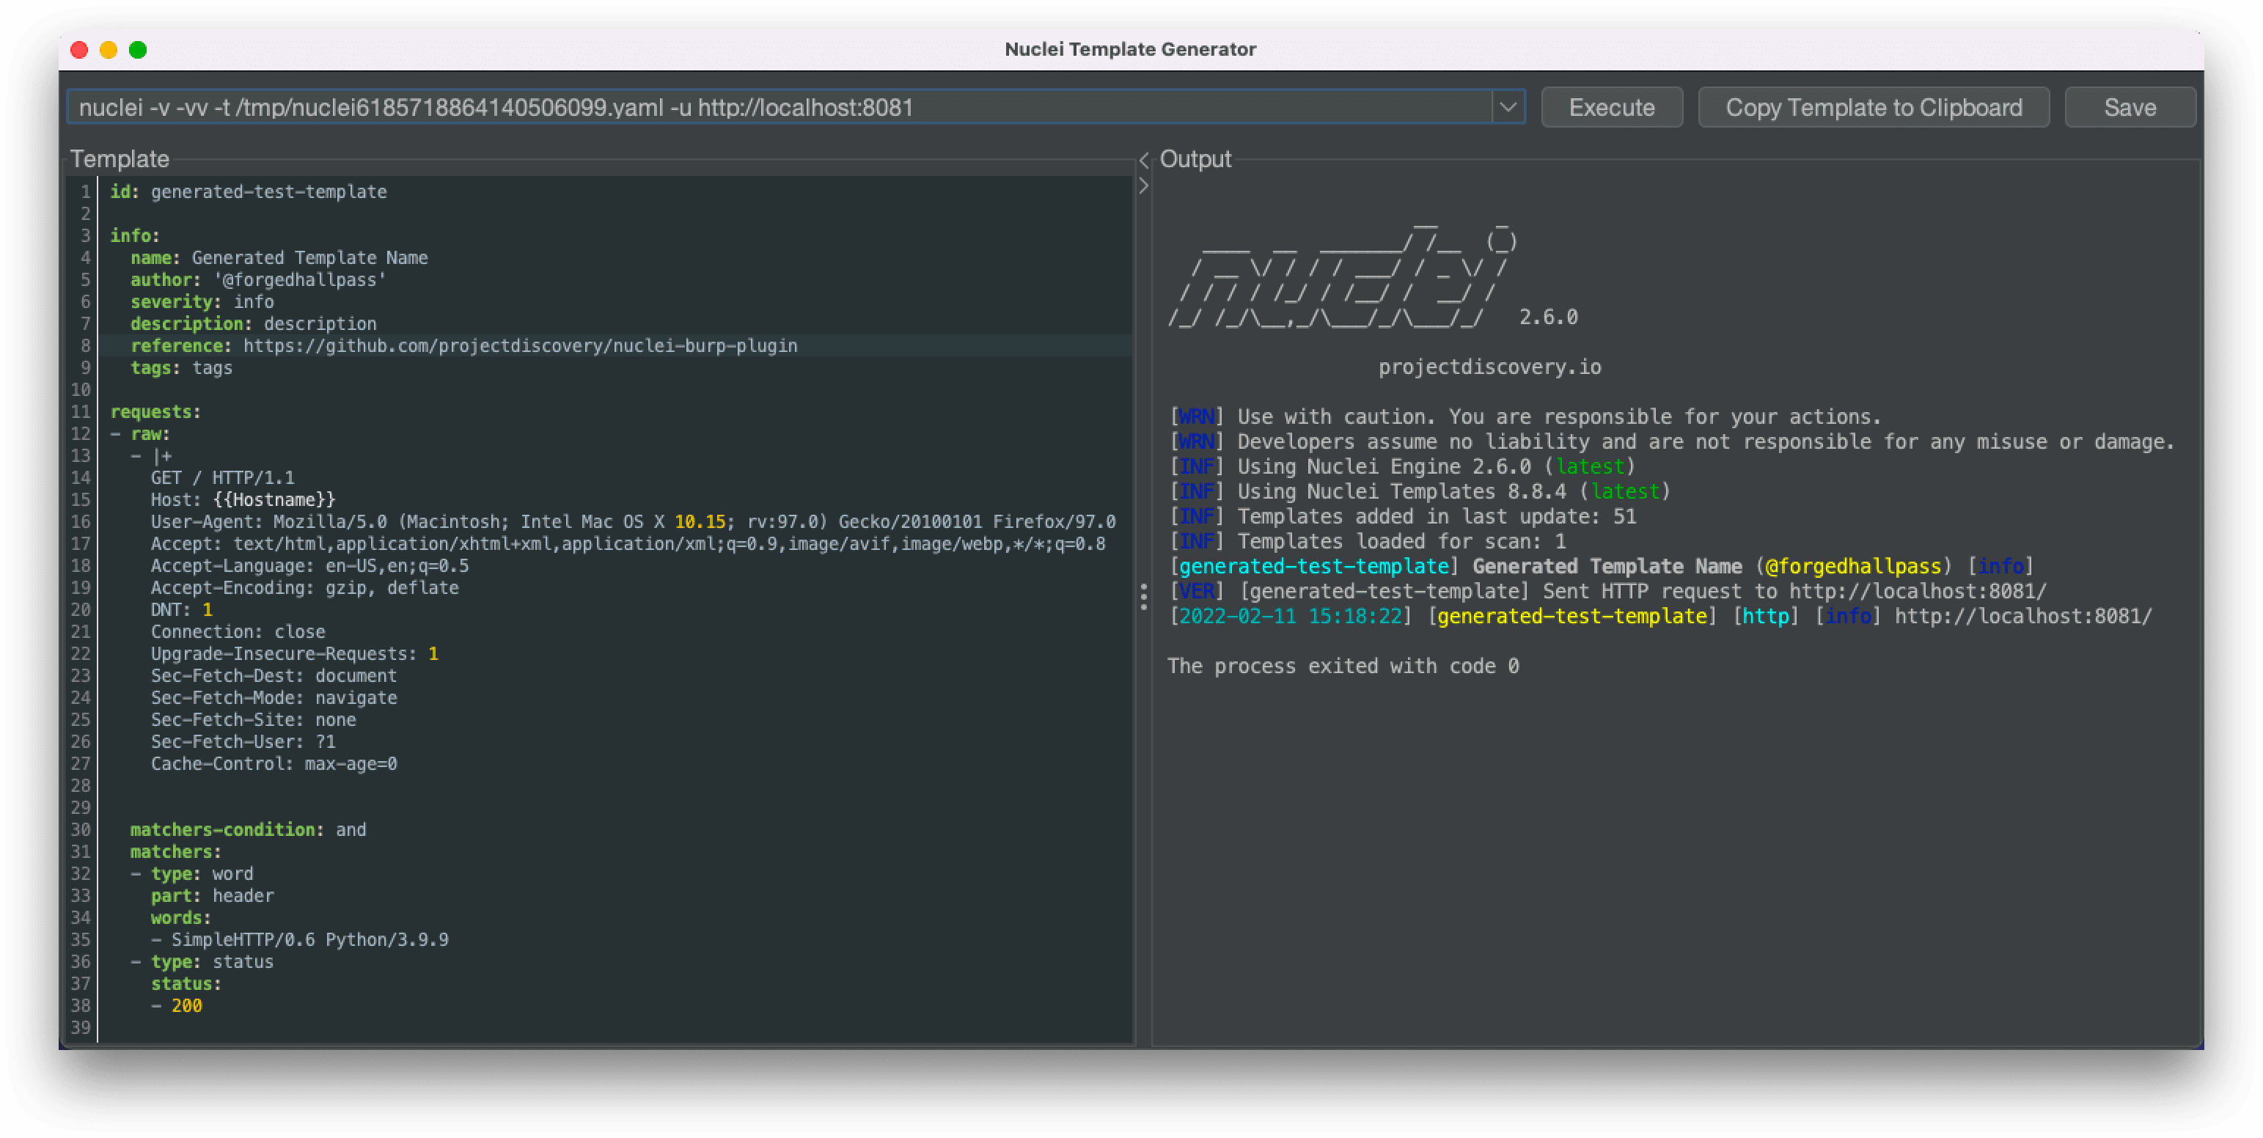The height and width of the screenshot is (1138, 2263).
Task: Click the matchers-condition: and line
Action: 248,830
